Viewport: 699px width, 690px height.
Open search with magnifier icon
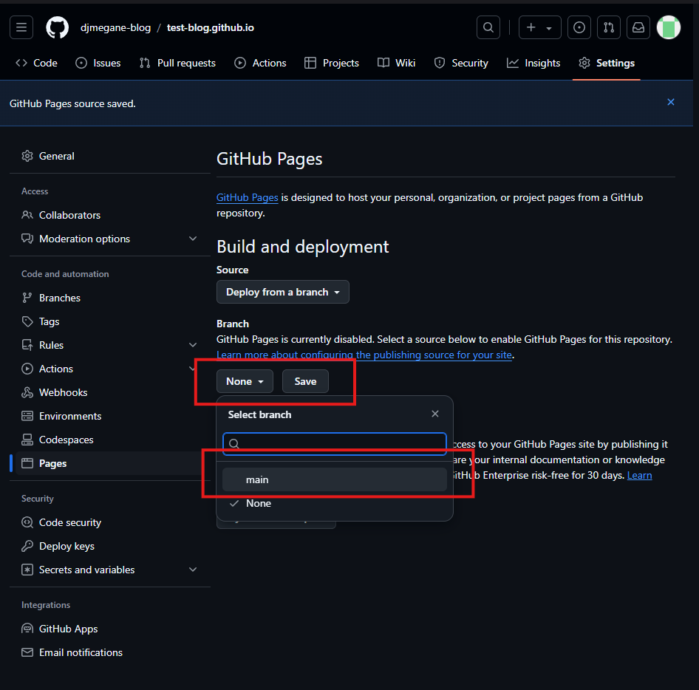point(488,27)
